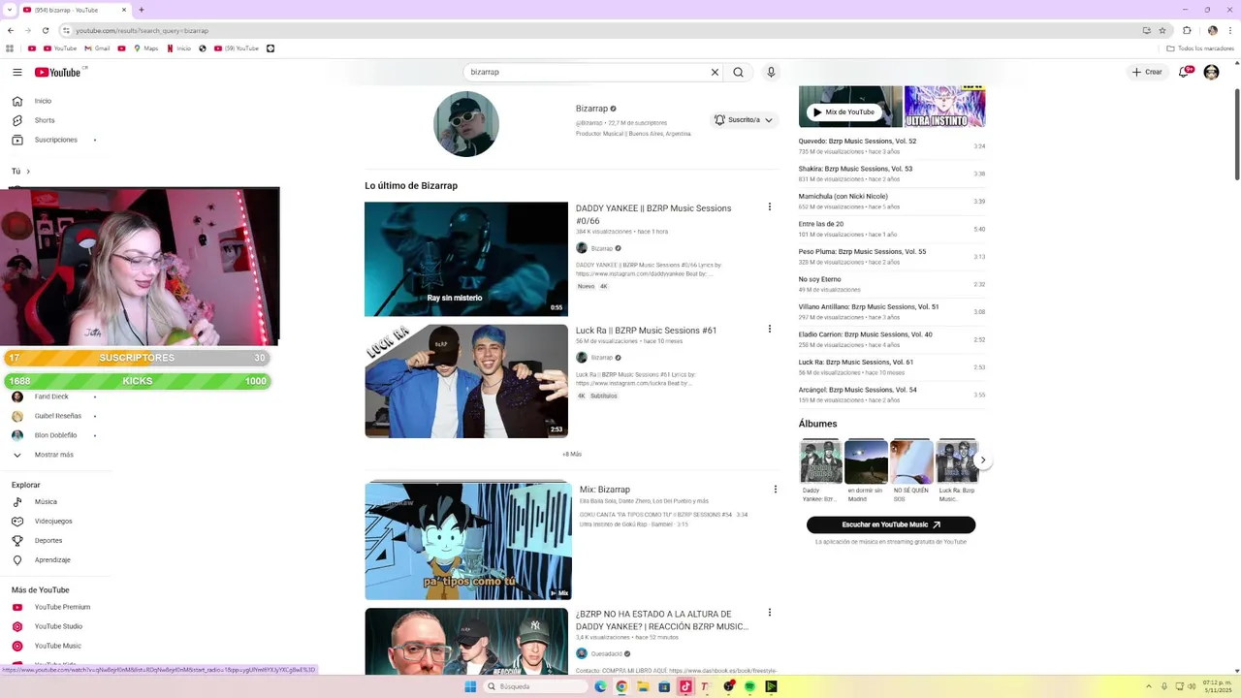Click the Crear button
1241x698 pixels.
point(1147,72)
